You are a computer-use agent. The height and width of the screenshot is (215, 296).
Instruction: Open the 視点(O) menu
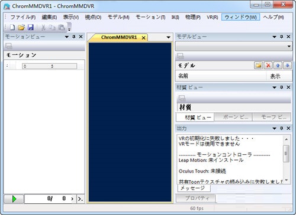coord(93,17)
